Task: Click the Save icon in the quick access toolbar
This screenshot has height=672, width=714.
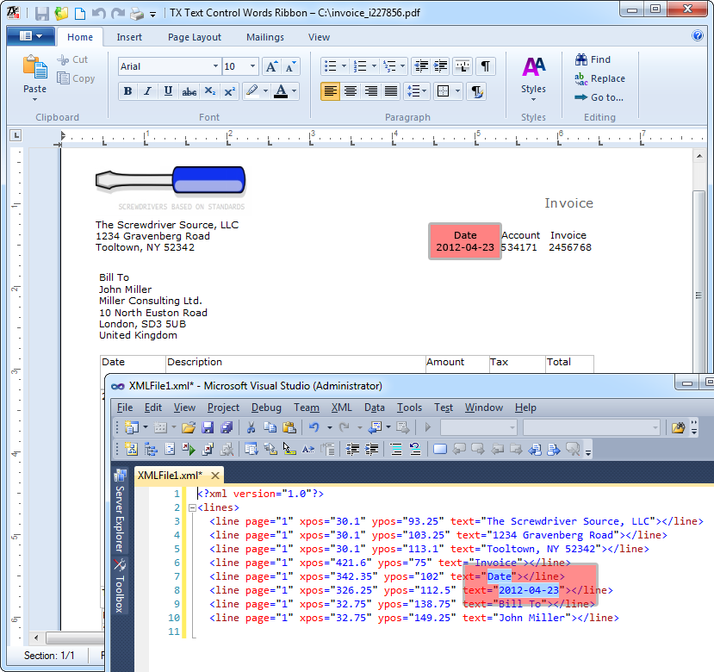Action: [x=42, y=13]
